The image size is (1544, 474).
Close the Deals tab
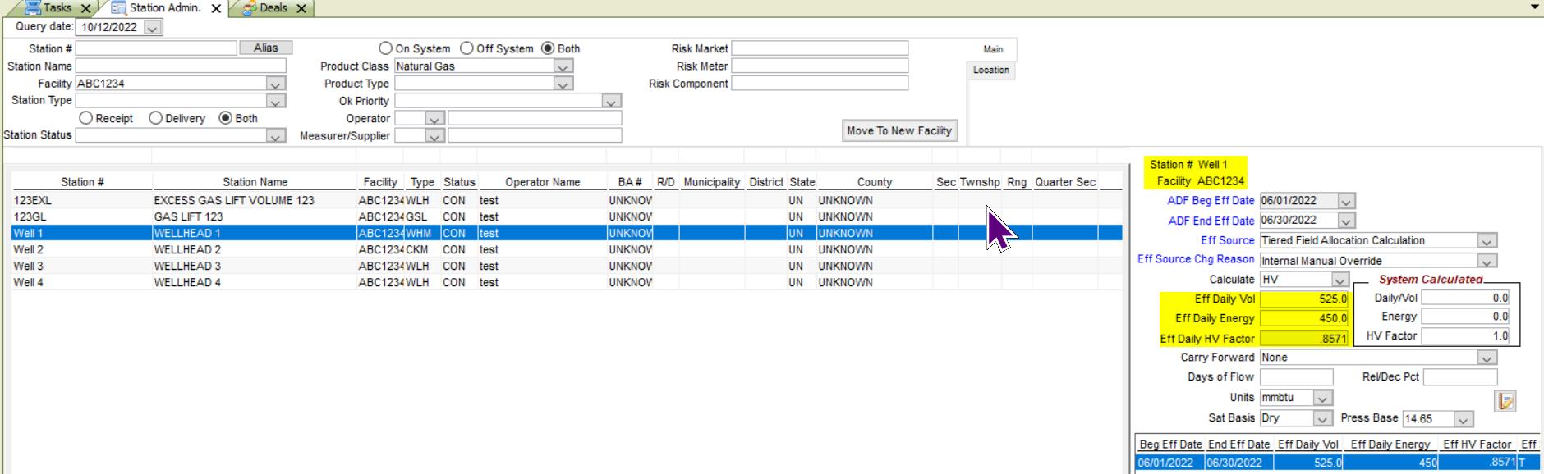(301, 8)
